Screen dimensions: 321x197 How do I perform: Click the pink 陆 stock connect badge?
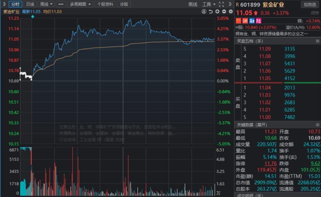pos(259,21)
